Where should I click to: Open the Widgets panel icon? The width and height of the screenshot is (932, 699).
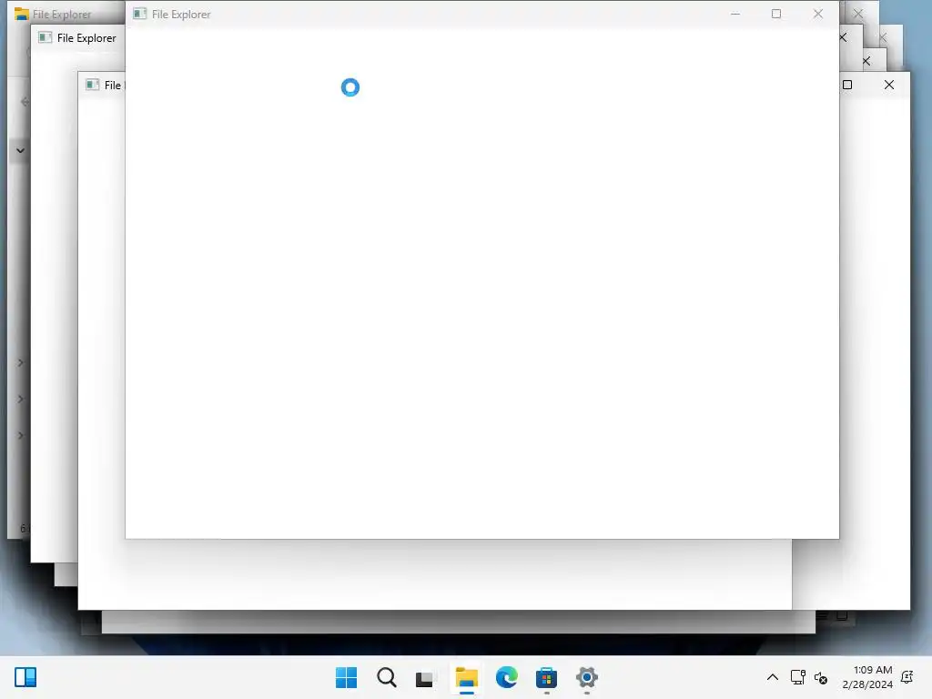tap(25, 677)
